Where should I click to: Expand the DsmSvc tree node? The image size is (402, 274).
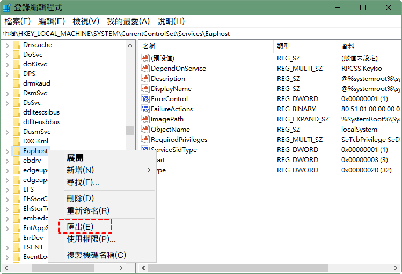click(7, 94)
